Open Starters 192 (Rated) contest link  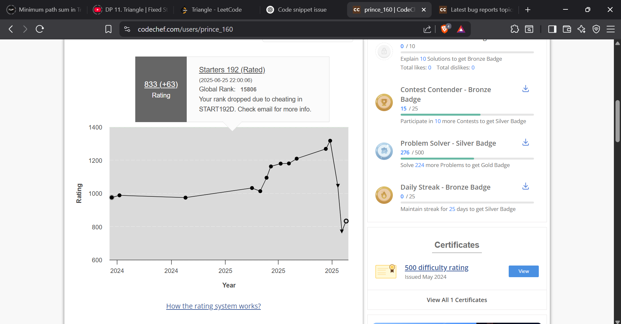[x=232, y=70]
